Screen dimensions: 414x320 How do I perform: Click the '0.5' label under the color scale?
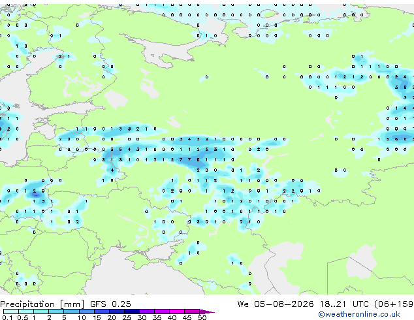click(x=23, y=317)
